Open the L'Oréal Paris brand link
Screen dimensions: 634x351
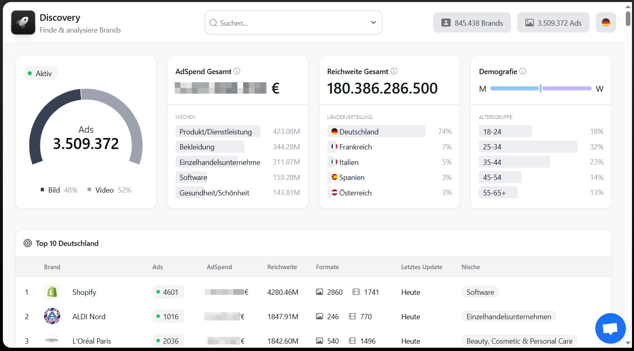point(92,341)
